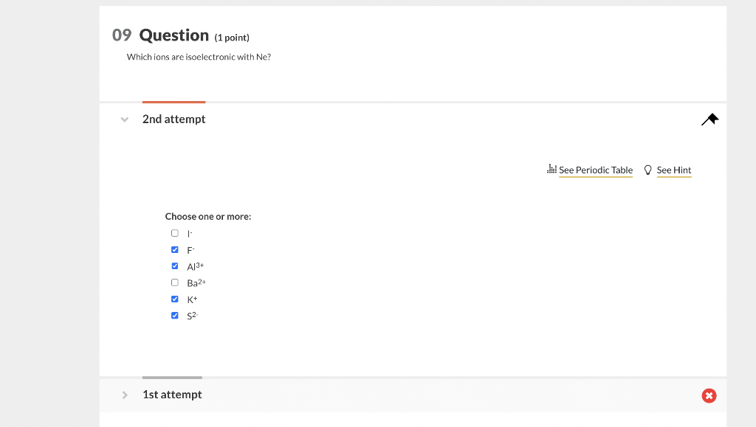Click the red X incorrect icon on 1st attempt
The image size is (756, 427).
click(x=709, y=395)
